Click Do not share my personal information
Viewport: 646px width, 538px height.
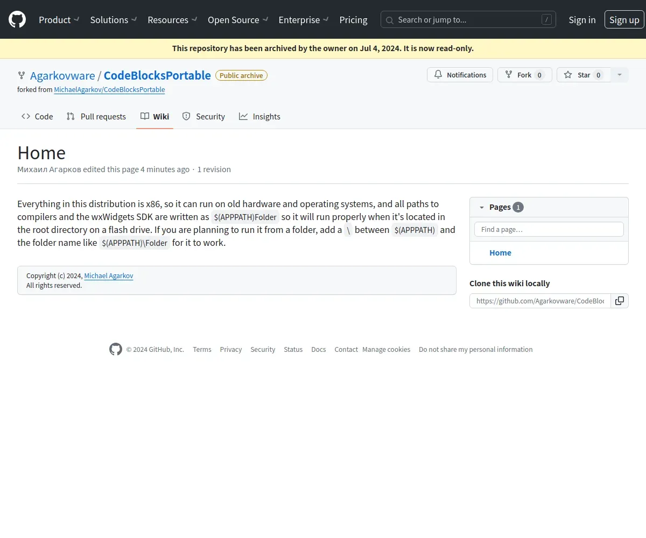pos(476,349)
